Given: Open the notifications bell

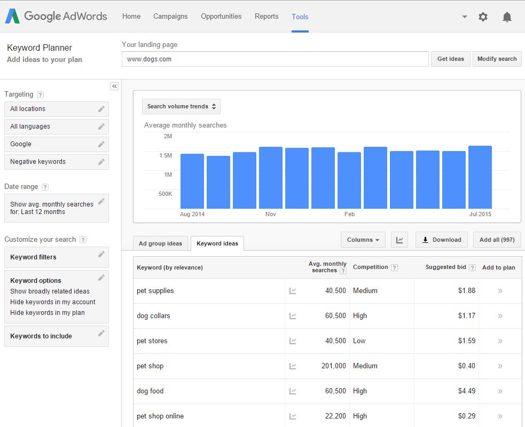Looking at the screenshot, I should click(x=507, y=17).
